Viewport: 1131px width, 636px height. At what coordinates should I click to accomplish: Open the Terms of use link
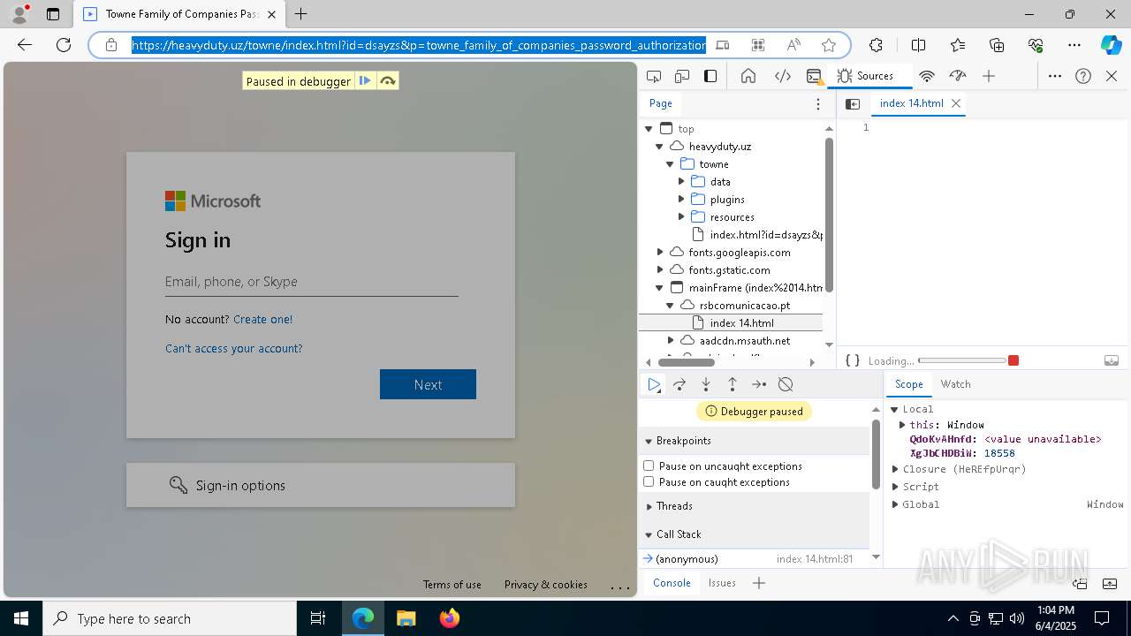click(452, 585)
